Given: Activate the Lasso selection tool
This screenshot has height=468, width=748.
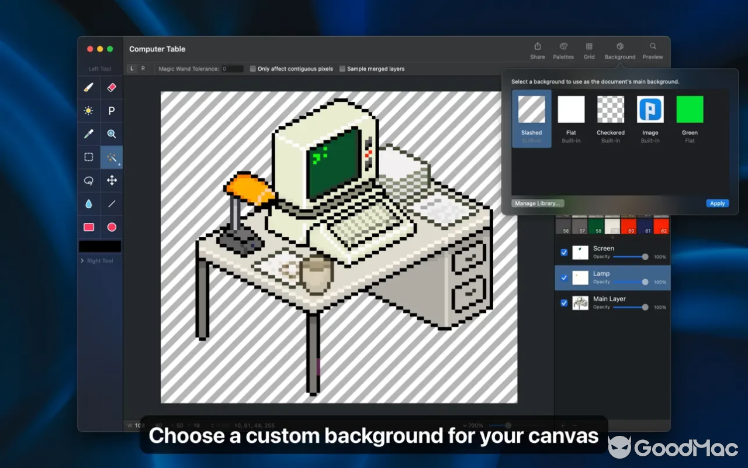Looking at the screenshot, I should [88, 180].
